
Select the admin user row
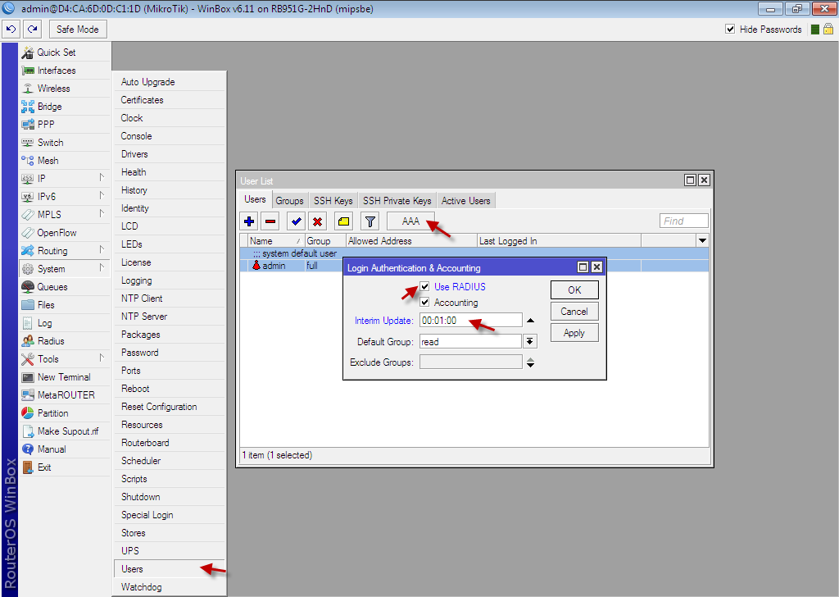292,266
